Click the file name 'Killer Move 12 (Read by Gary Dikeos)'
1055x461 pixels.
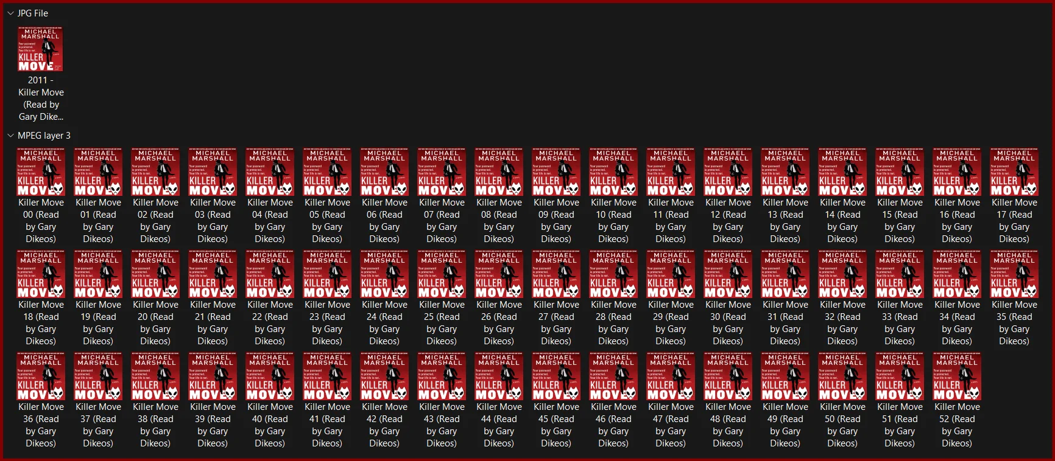pos(728,221)
